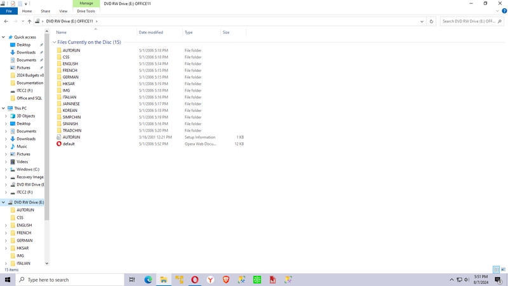The width and height of the screenshot is (508, 286).
Task: Open Task View on the taskbar
Action: [132, 280]
